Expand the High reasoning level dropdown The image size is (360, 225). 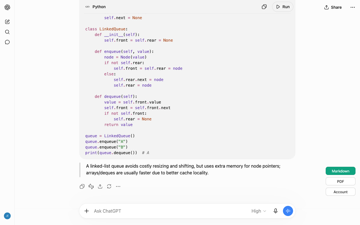(259, 211)
